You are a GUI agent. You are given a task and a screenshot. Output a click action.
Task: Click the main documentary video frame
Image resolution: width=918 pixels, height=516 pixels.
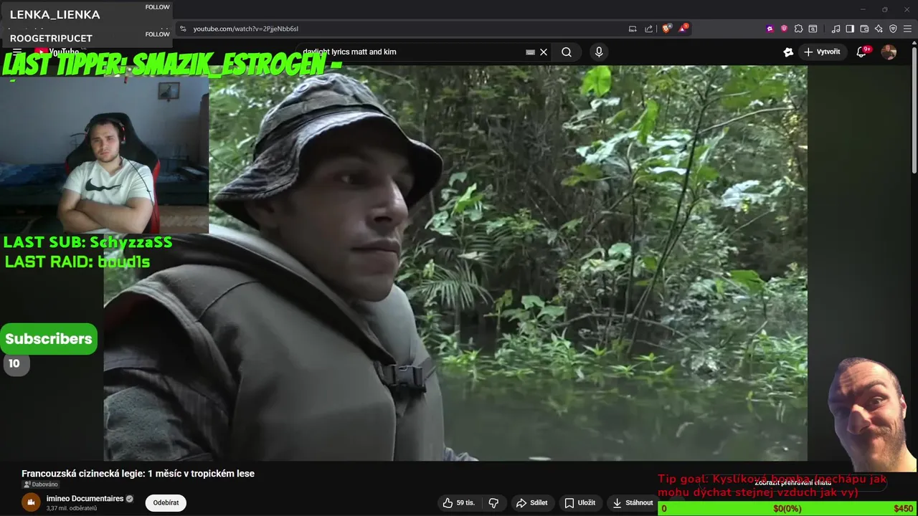pyautogui.click(x=455, y=263)
